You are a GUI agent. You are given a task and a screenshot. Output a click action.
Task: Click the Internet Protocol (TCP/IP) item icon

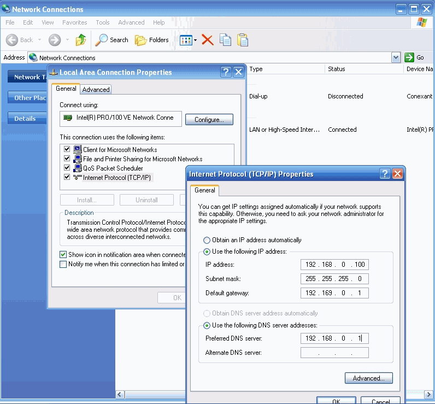78,177
